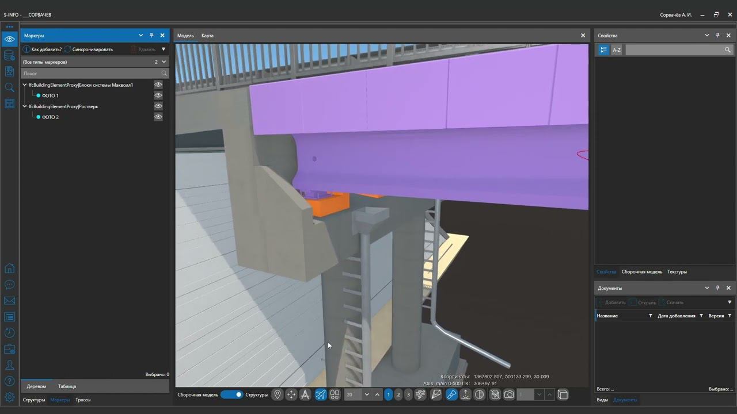This screenshot has width=737, height=414.
Task: Switch to the Сборочная модель properties tab
Action: click(x=641, y=272)
